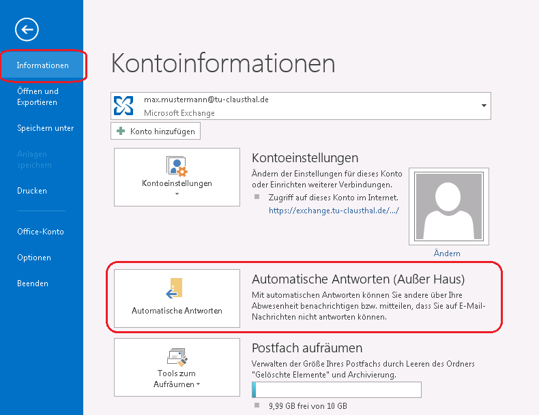Click the Kontoinformationen page heading

point(223,63)
